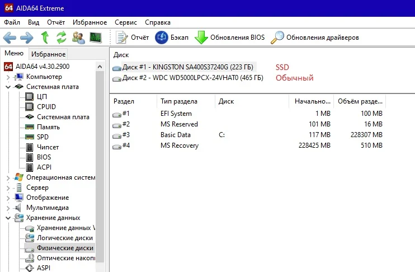Image resolution: width=415 pixels, height=272 pixels.
Task: Open the Сервис menu
Action: click(125, 22)
